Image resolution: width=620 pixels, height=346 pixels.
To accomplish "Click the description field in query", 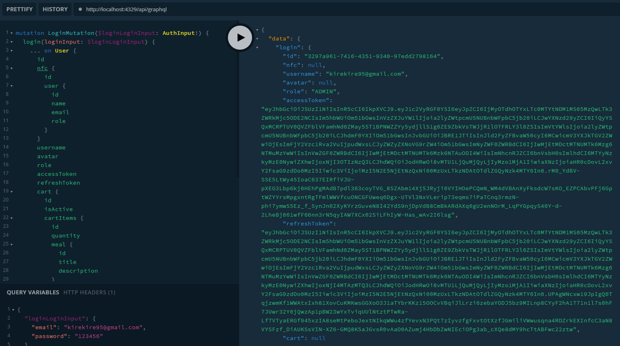I will click(78, 271).
